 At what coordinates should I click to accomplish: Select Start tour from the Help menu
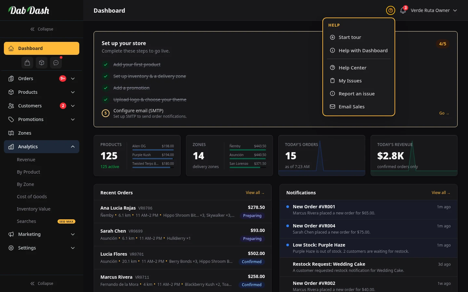[350, 37]
